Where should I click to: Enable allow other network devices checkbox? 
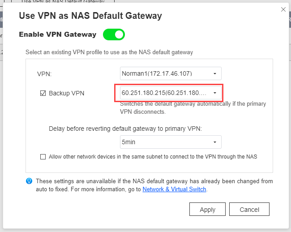pos(43,157)
